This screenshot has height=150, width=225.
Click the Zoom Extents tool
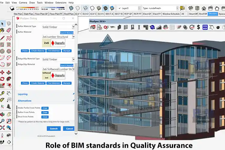coord(2,127)
